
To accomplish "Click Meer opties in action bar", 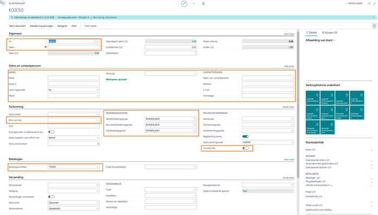I will [x=91, y=26].
